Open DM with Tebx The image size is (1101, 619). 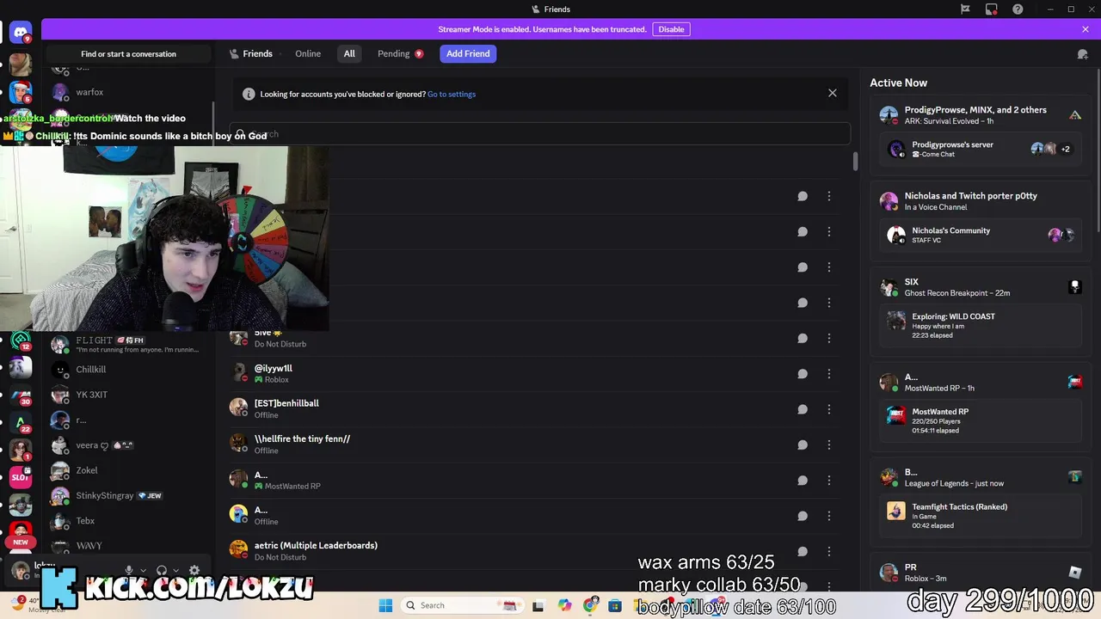[129, 521]
